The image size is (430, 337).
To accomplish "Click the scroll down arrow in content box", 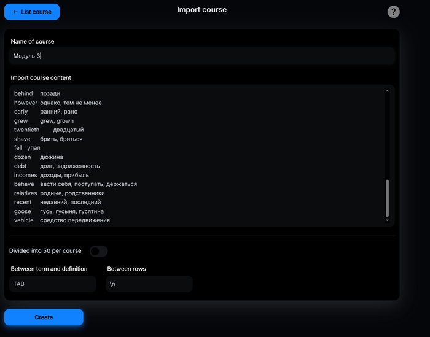I will point(387,220).
